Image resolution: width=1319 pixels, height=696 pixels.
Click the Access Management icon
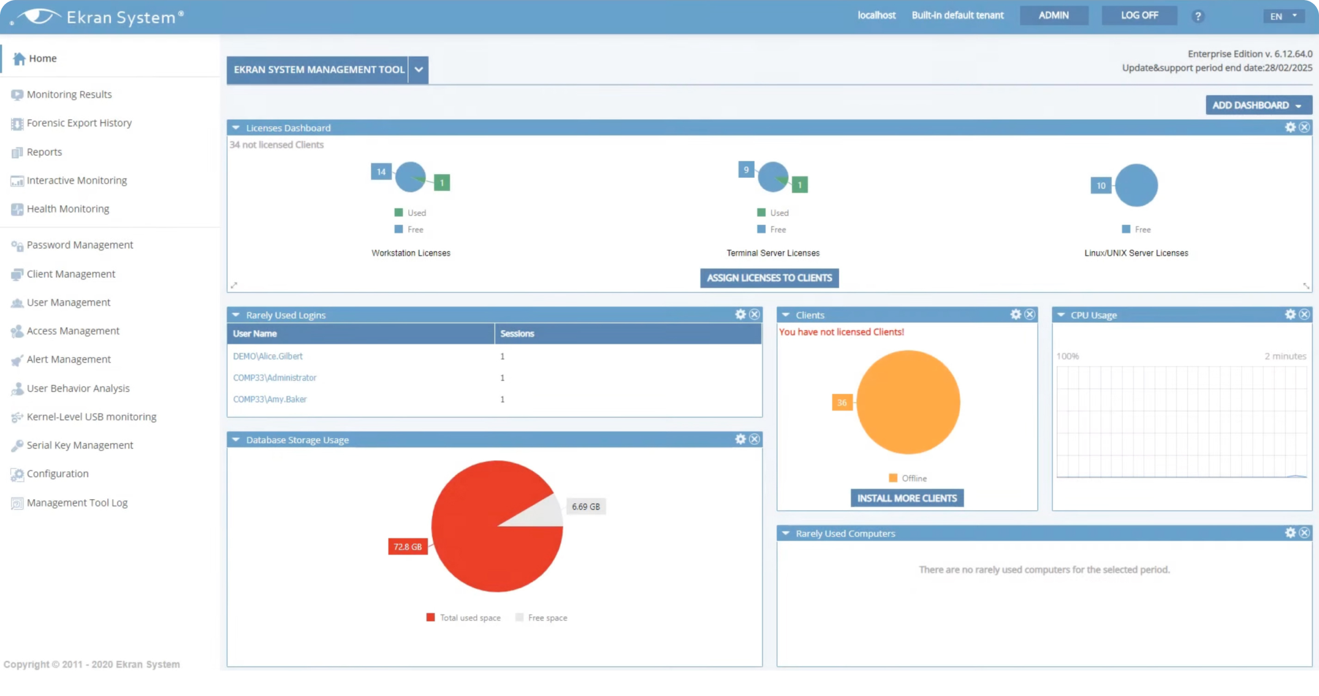pyautogui.click(x=17, y=331)
